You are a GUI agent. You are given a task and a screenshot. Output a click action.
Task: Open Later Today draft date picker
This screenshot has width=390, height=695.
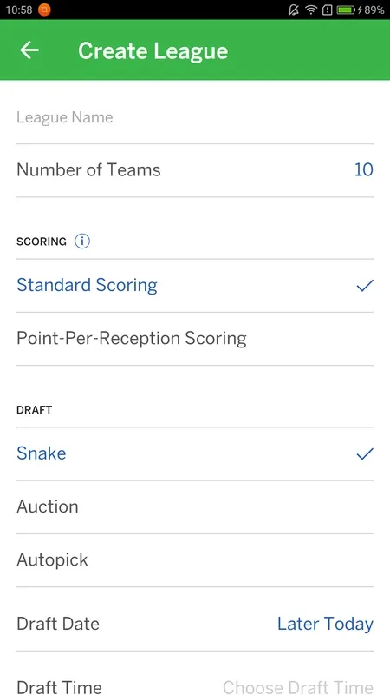[325, 624]
